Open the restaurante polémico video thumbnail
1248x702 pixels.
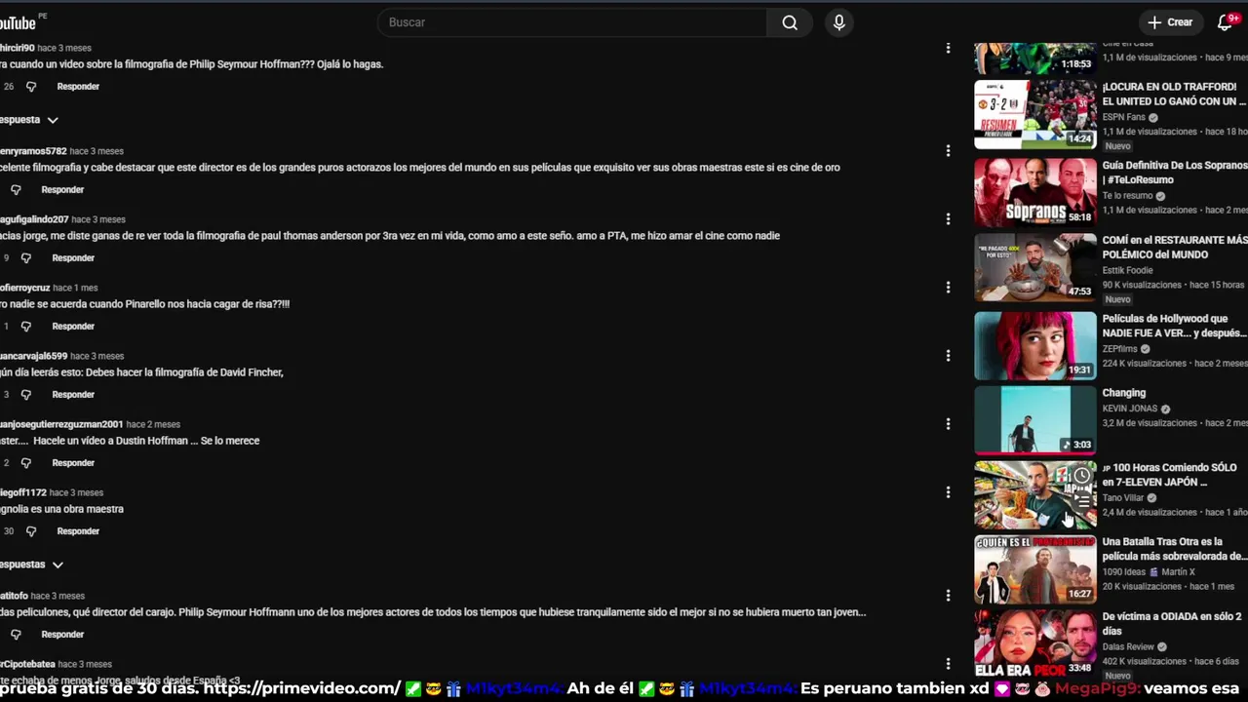coord(1035,267)
